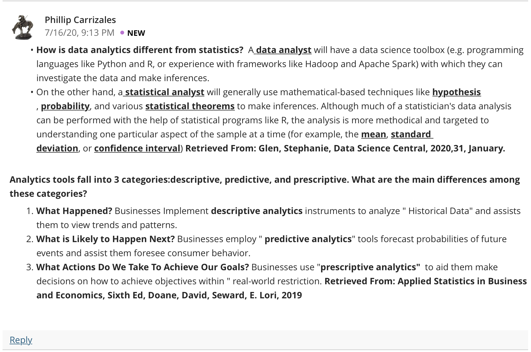Follow the 'hypothesis' link

[x=456, y=92]
